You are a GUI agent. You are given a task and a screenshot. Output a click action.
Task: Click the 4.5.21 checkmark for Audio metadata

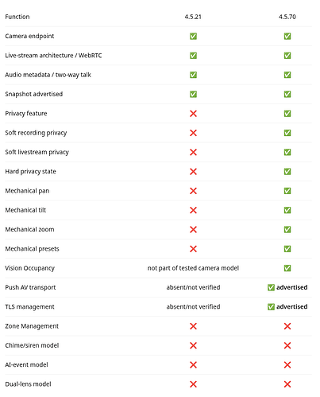click(x=193, y=75)
